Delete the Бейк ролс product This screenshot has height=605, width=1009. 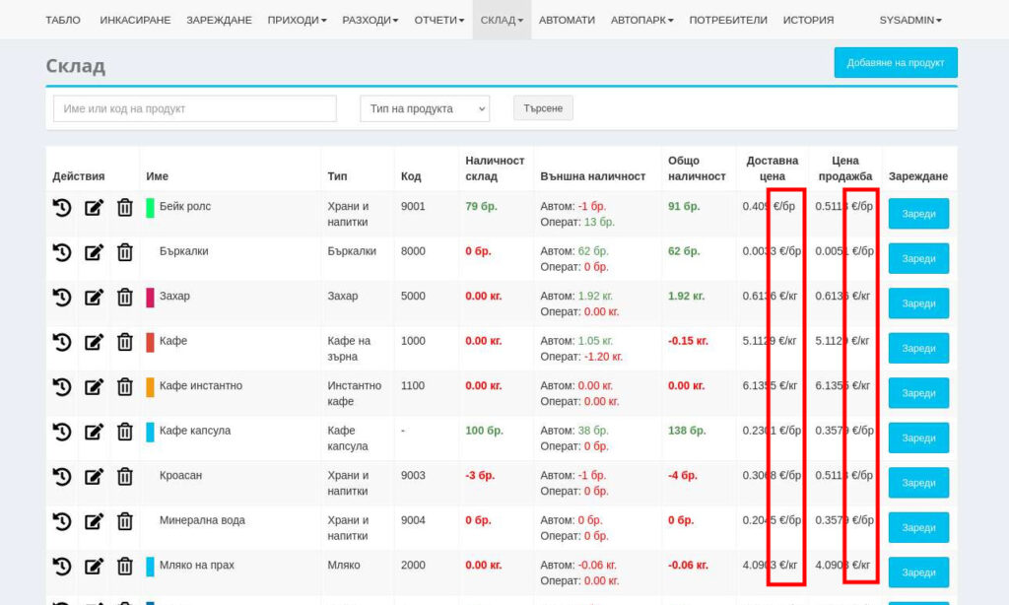[x=125, y=207]
